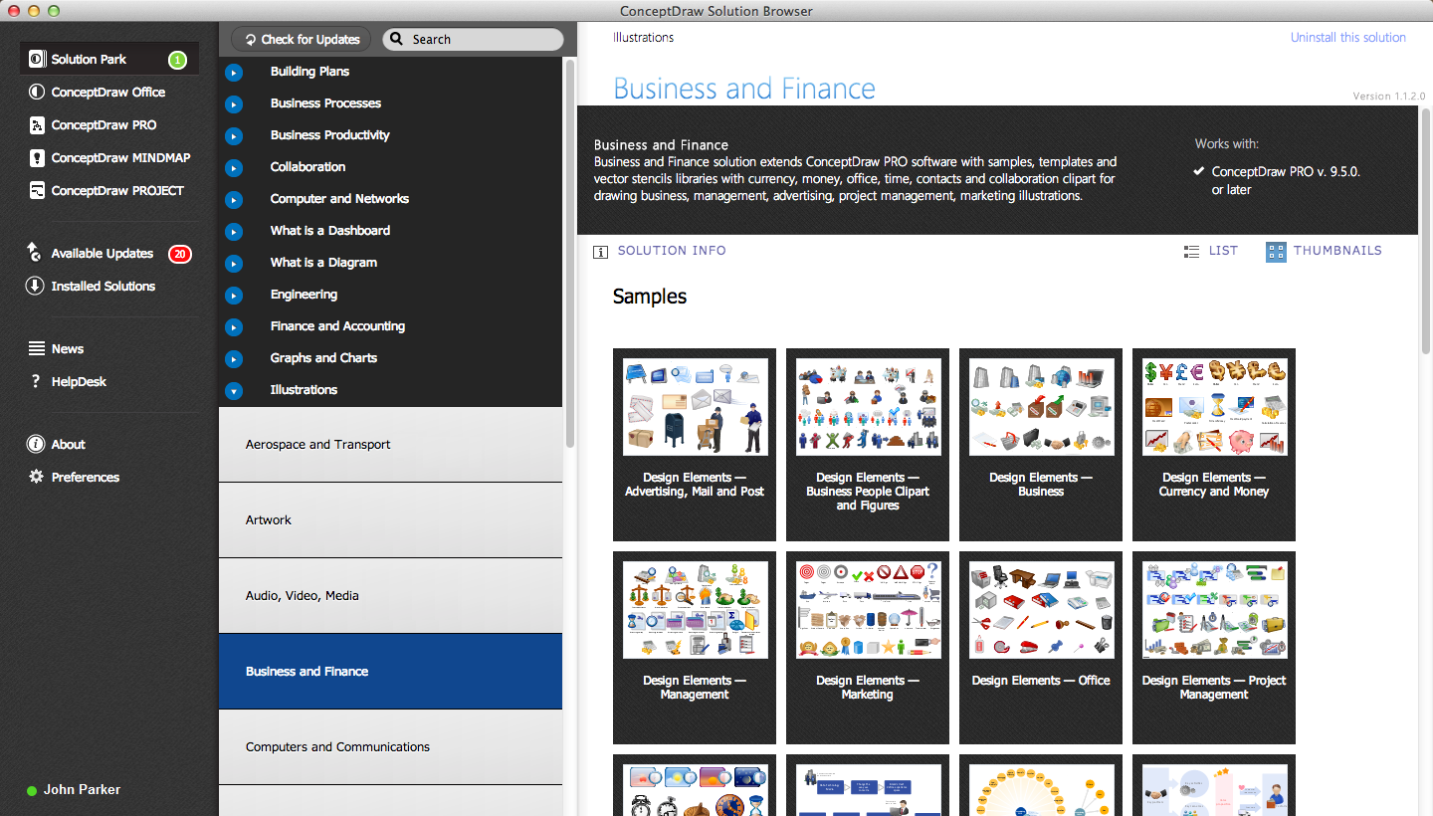The width and height of the screenshot is (1433, 816).
Task: Click the SOLUTION INFO label
Action: tap(672, 251)
